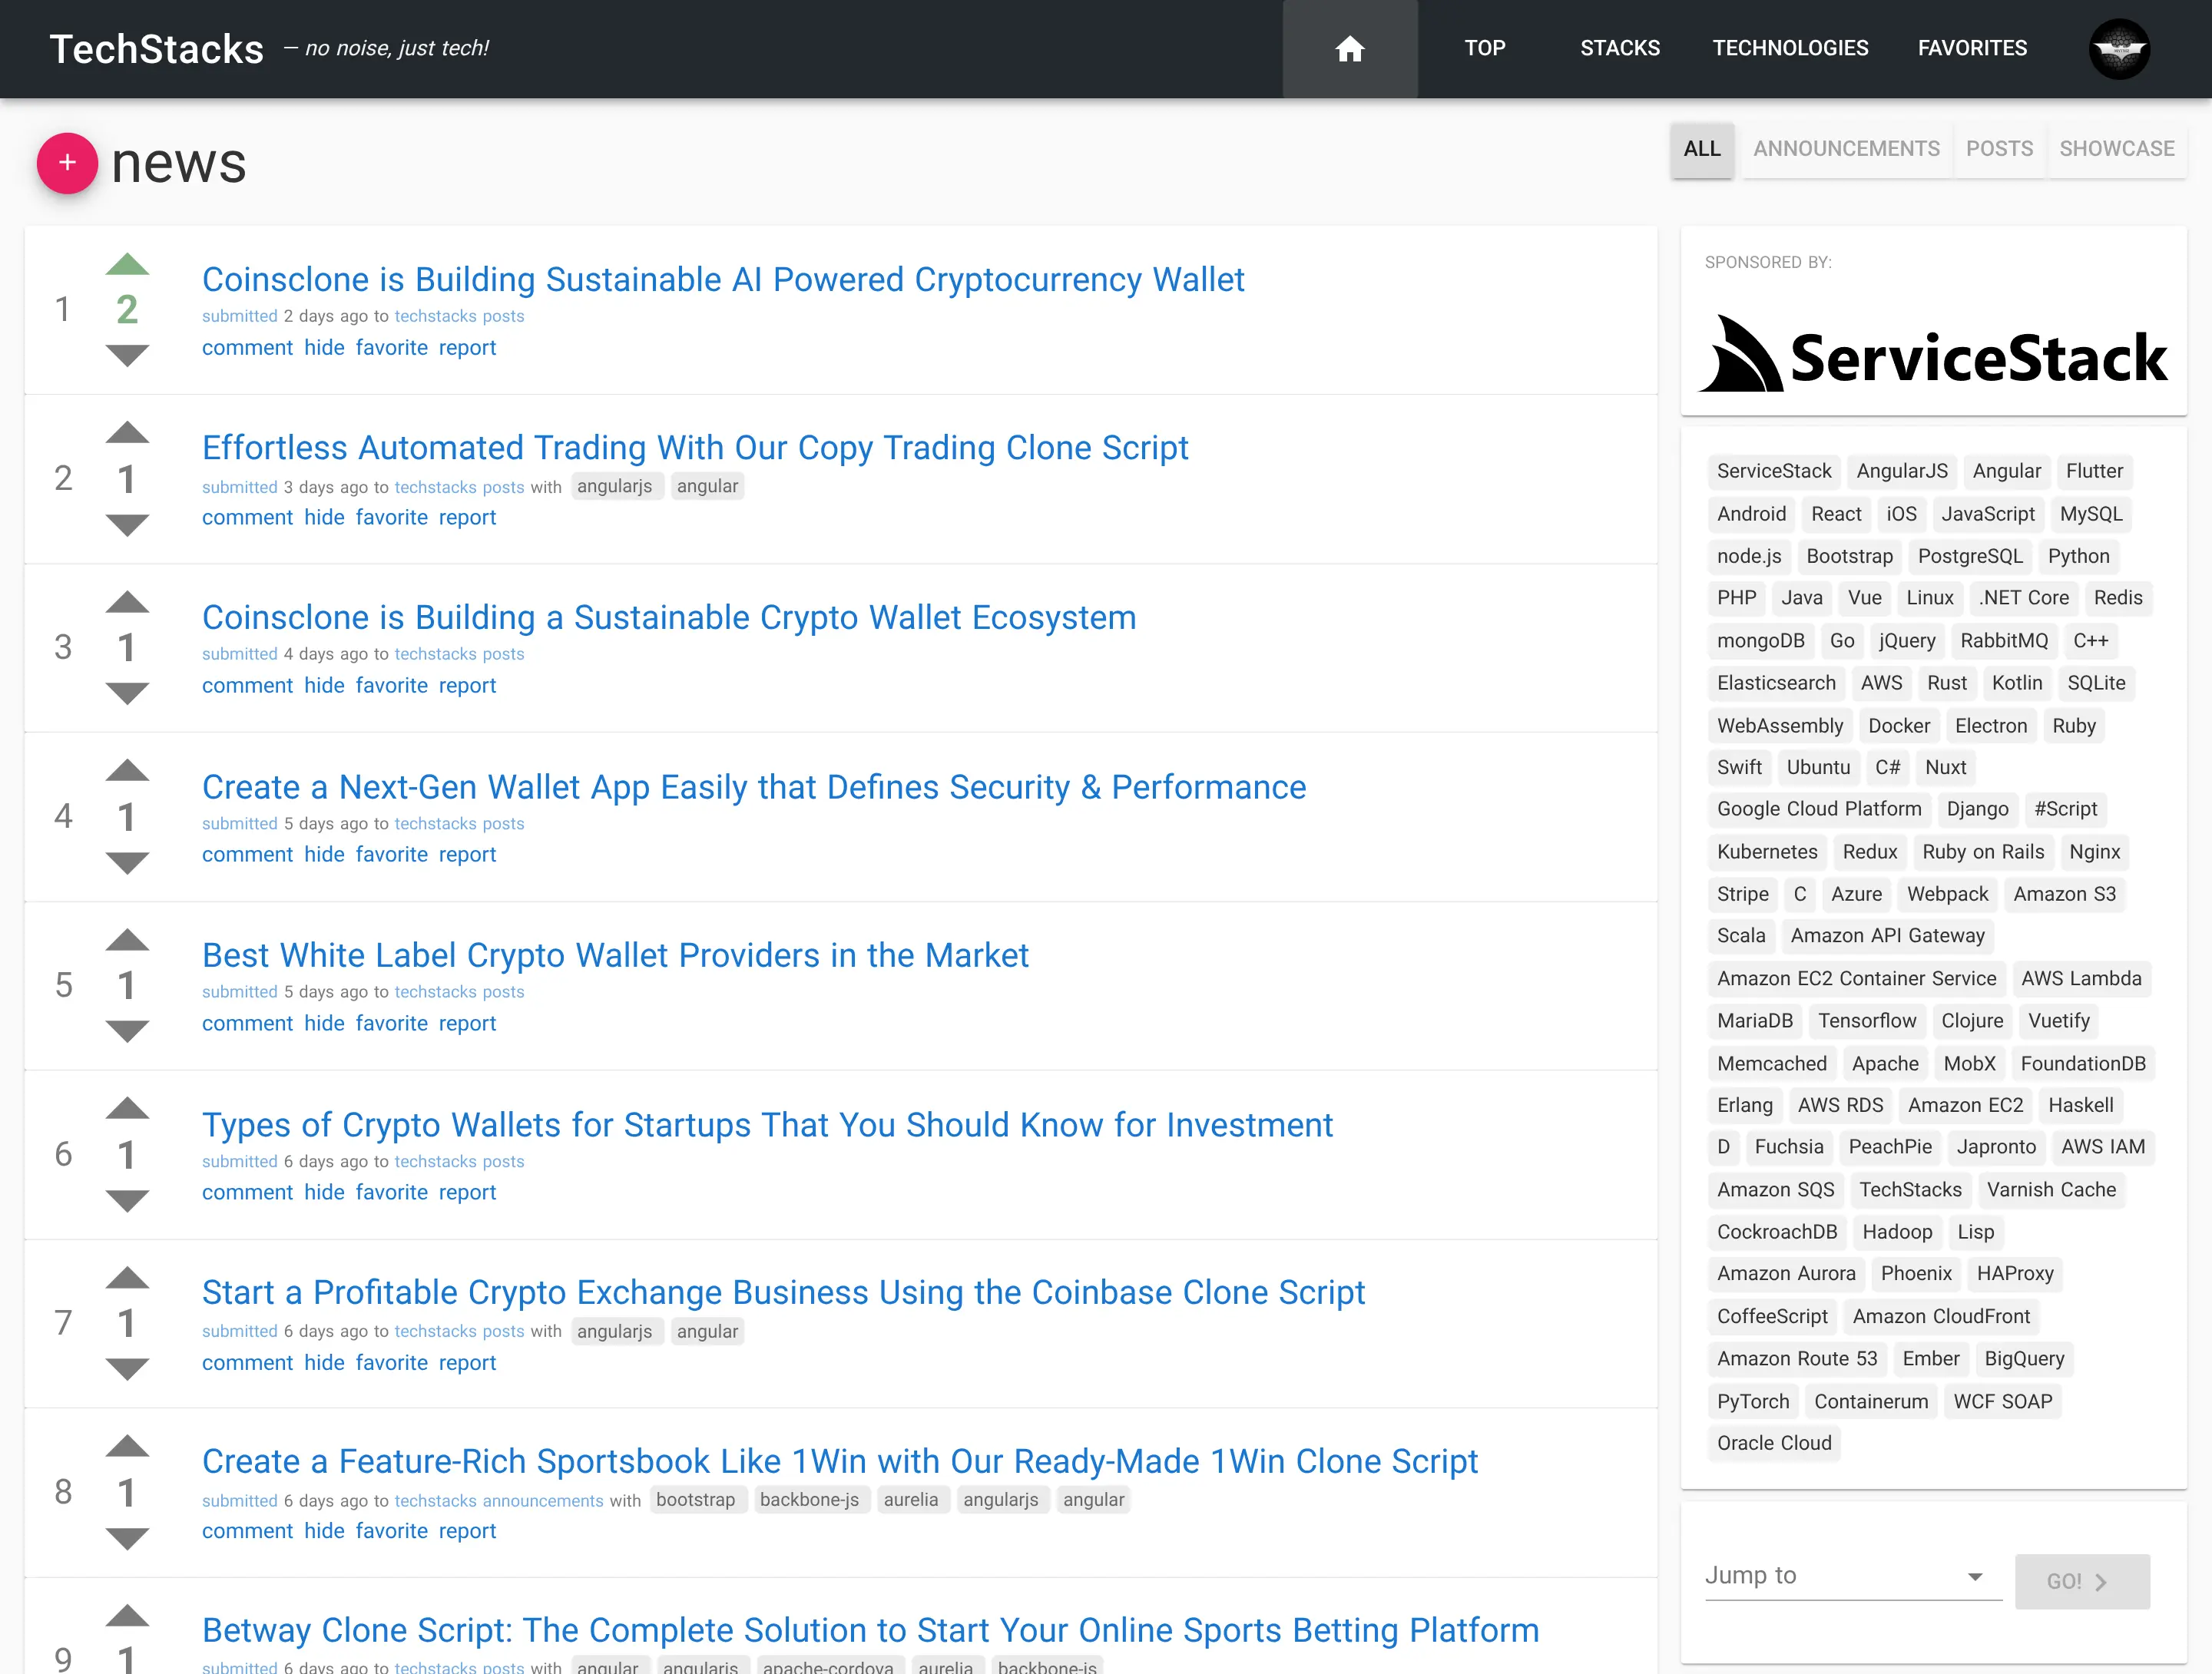This screenshot has height=1674, width=2212.
Task: Upvote the Next-Gen Wallet App post
Action: [127, 771]
